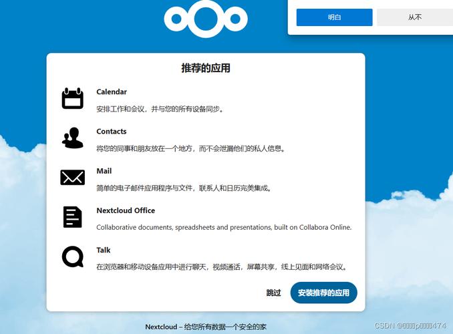Click the Collaborative documents description text
This screenshot has width=453, height=334.
click(x=224, y=227)
